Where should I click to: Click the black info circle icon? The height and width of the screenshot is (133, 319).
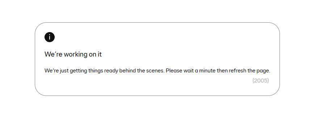tap(50, 37)
